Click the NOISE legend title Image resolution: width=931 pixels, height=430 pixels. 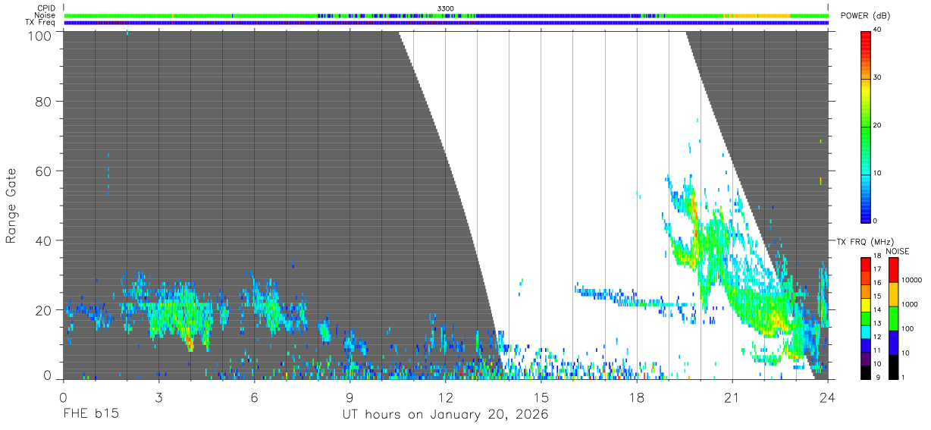(x=898, y=251)
